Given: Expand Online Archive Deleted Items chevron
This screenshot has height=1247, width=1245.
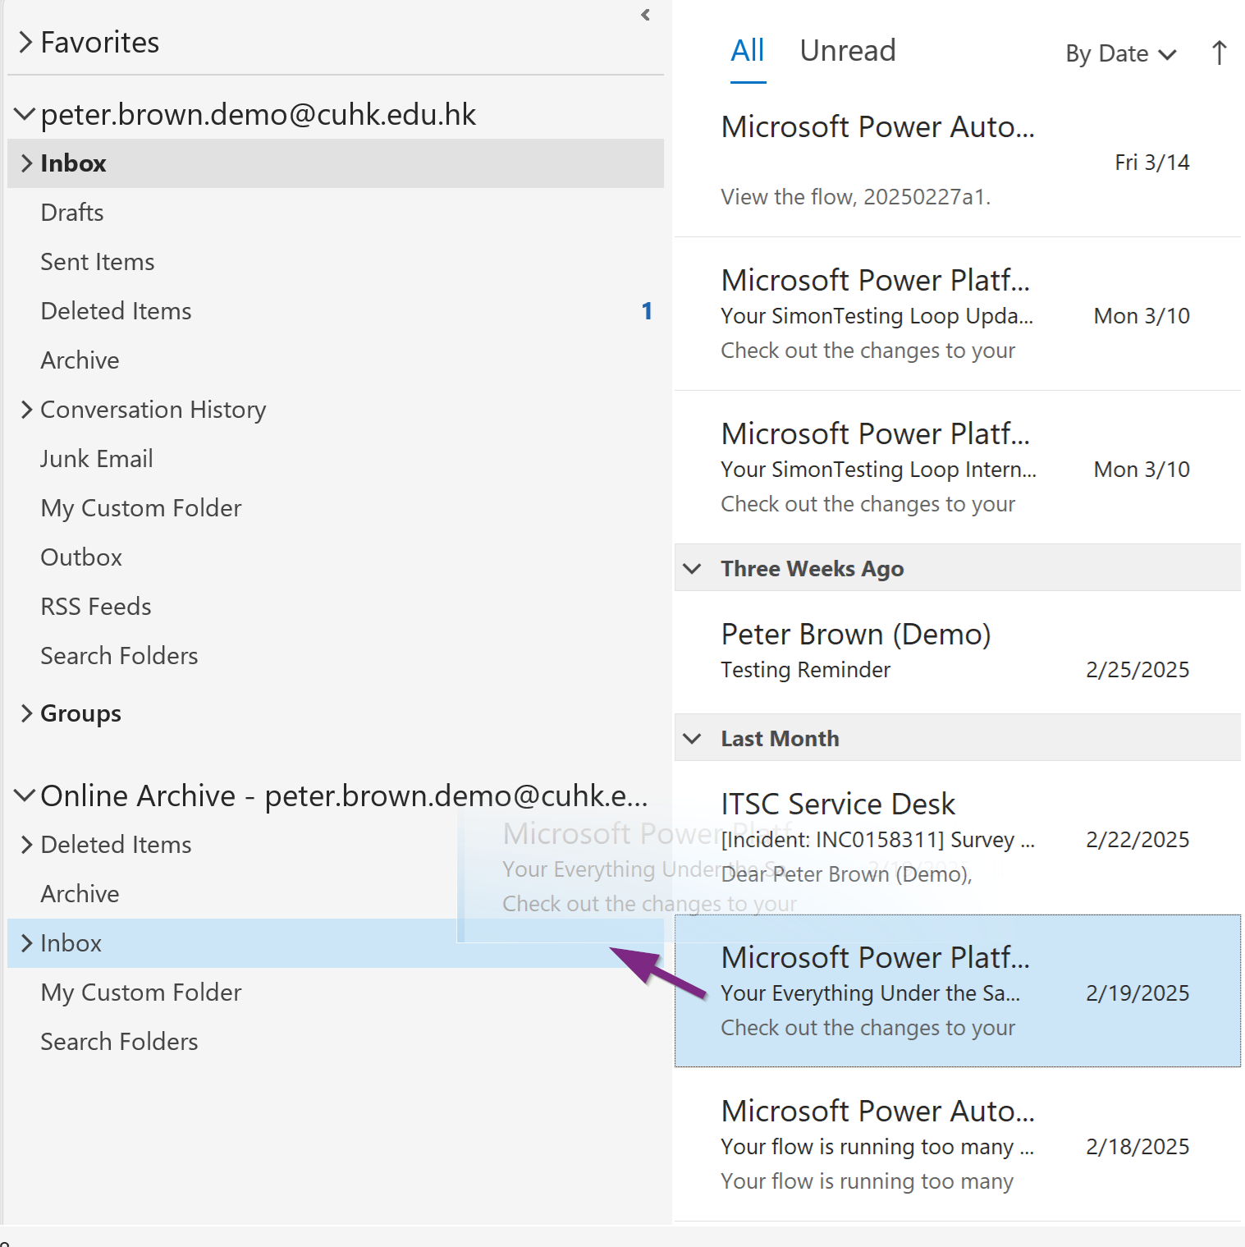Looking at the screenshot, I should pos(26,845).
